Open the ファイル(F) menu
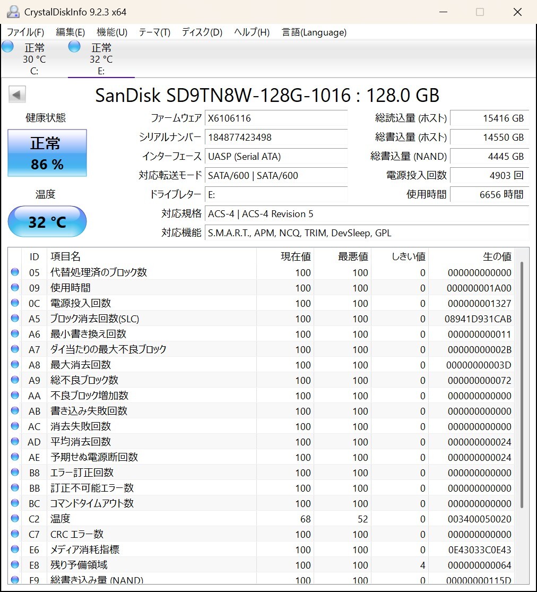The height and width of the screenshot is (592, 537). [25, 32]
